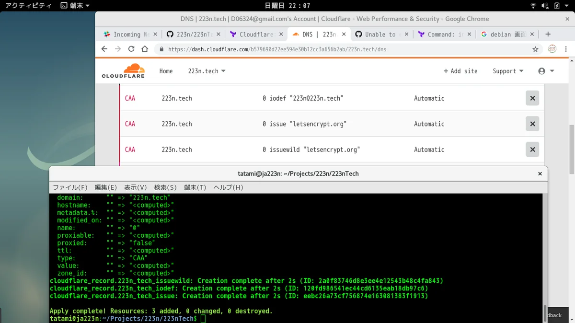The image size is (575, 323).
Task: Go forward in Chrome
Action: click(x=118, y=49)
